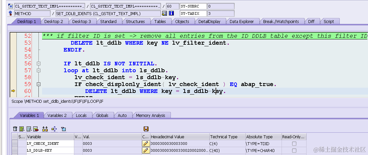Click the funnel filter icon in variables toolbar
368x155 pixels.
[63, 129]
